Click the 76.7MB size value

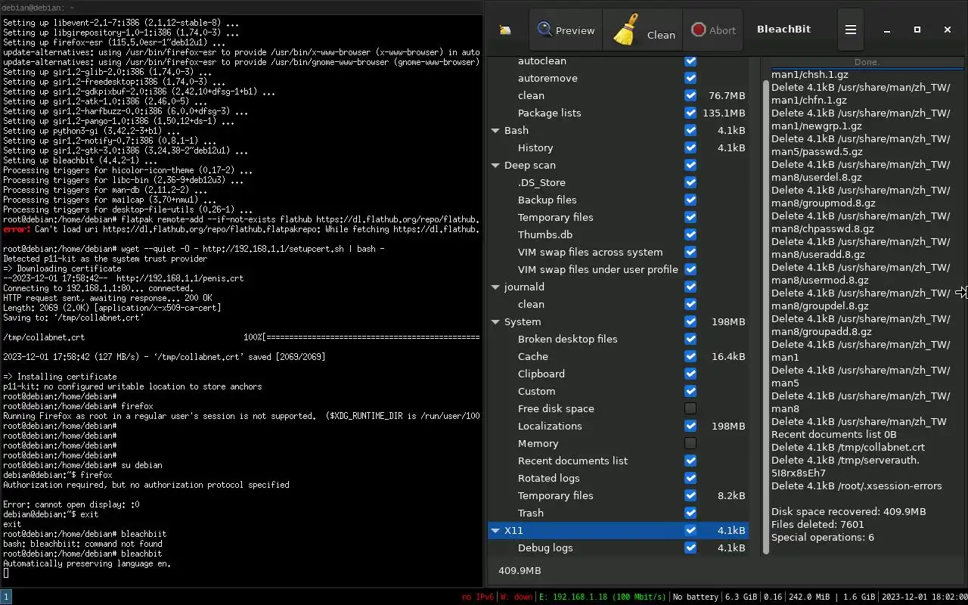pyautogui.click(x=727, y=95)
